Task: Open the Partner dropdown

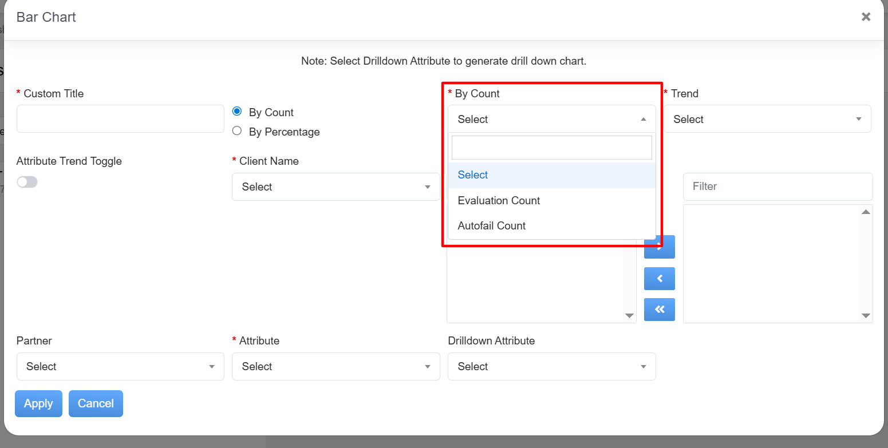Action: [120, 367]
